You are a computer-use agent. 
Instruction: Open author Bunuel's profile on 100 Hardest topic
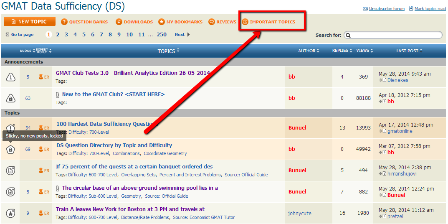point(297,127)
